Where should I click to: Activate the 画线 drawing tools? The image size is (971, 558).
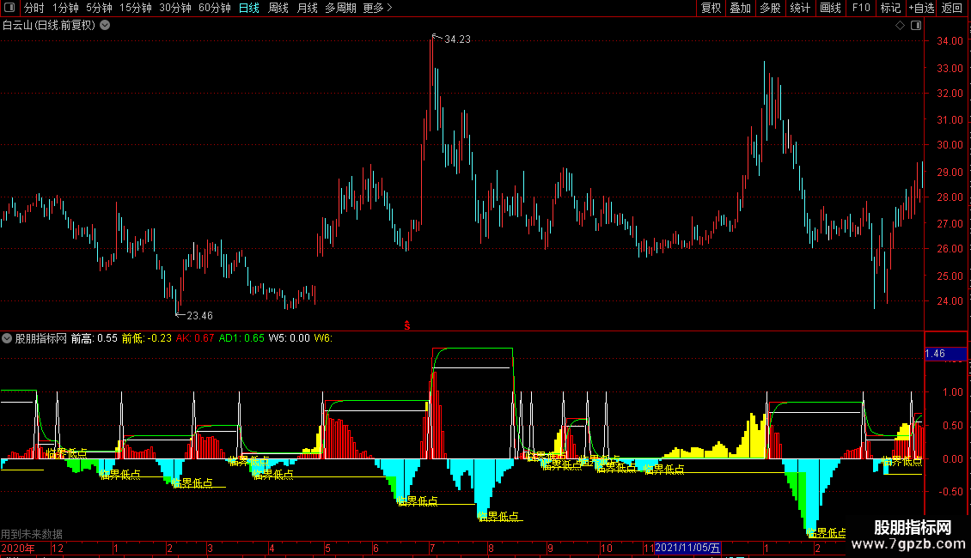click(x=830, y=8)
